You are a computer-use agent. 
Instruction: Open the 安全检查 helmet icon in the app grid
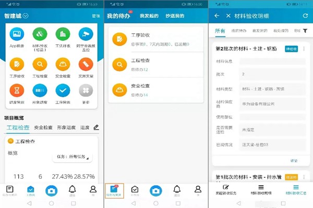click(x=63, y=64)
